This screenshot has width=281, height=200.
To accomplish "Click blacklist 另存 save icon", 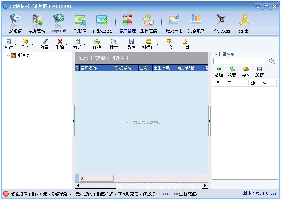I will (x=259, y=72).
